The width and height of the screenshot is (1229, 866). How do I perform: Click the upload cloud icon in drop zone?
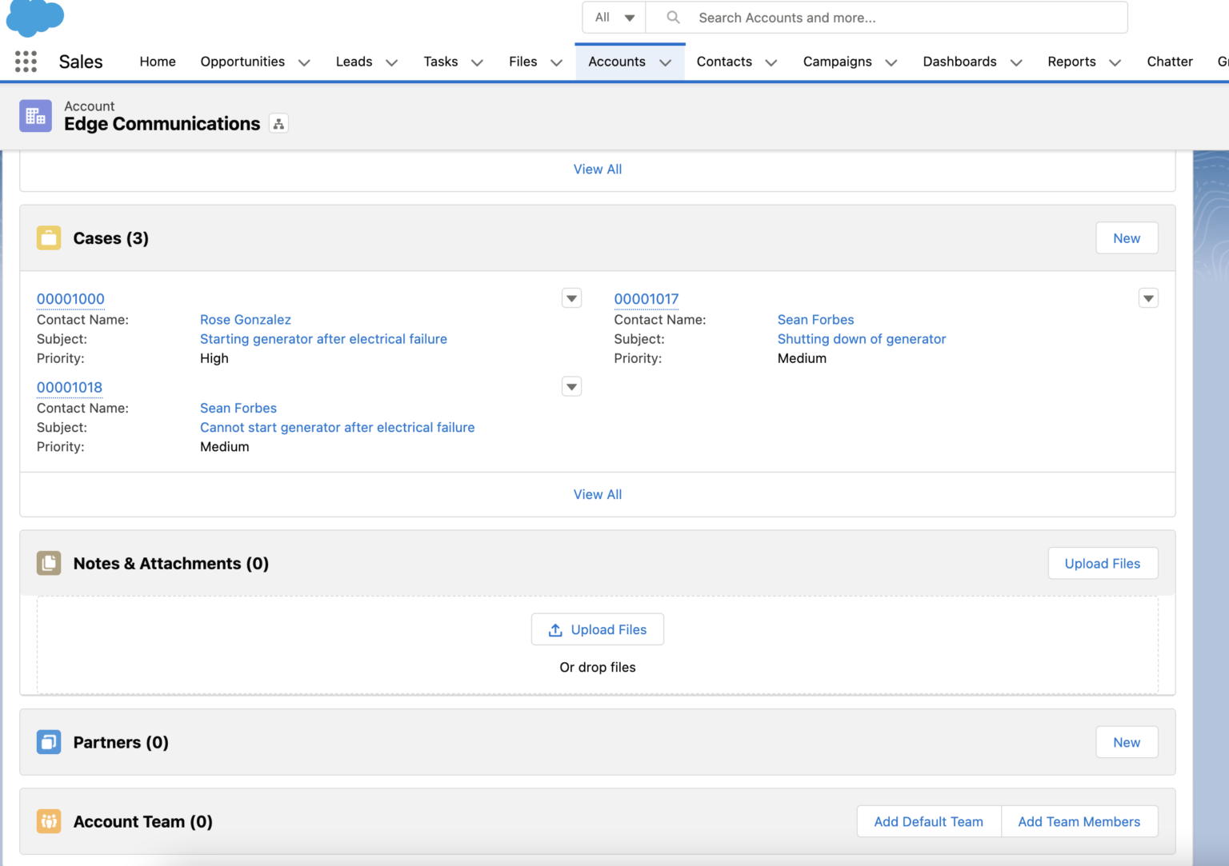555,629
